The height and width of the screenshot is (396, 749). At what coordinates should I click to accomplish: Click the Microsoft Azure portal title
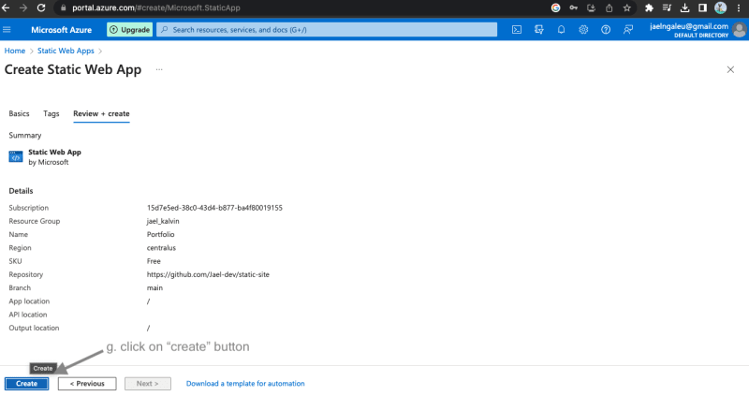coord(61,30)
